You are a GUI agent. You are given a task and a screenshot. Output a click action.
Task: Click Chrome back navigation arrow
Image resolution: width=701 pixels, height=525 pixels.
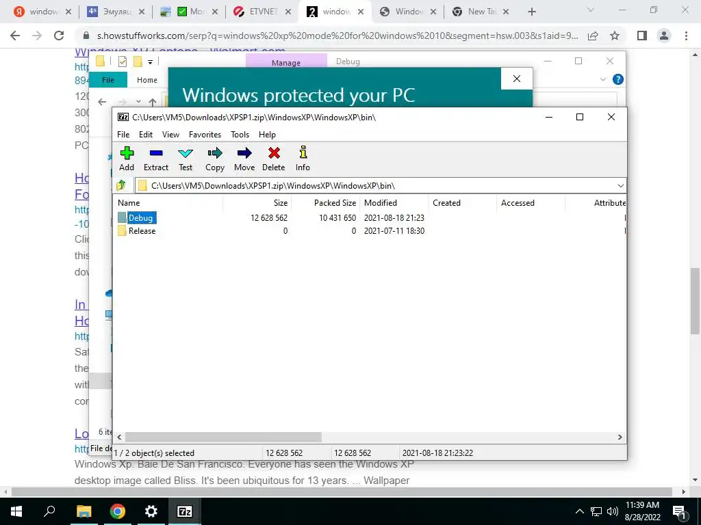coord(15,36)
